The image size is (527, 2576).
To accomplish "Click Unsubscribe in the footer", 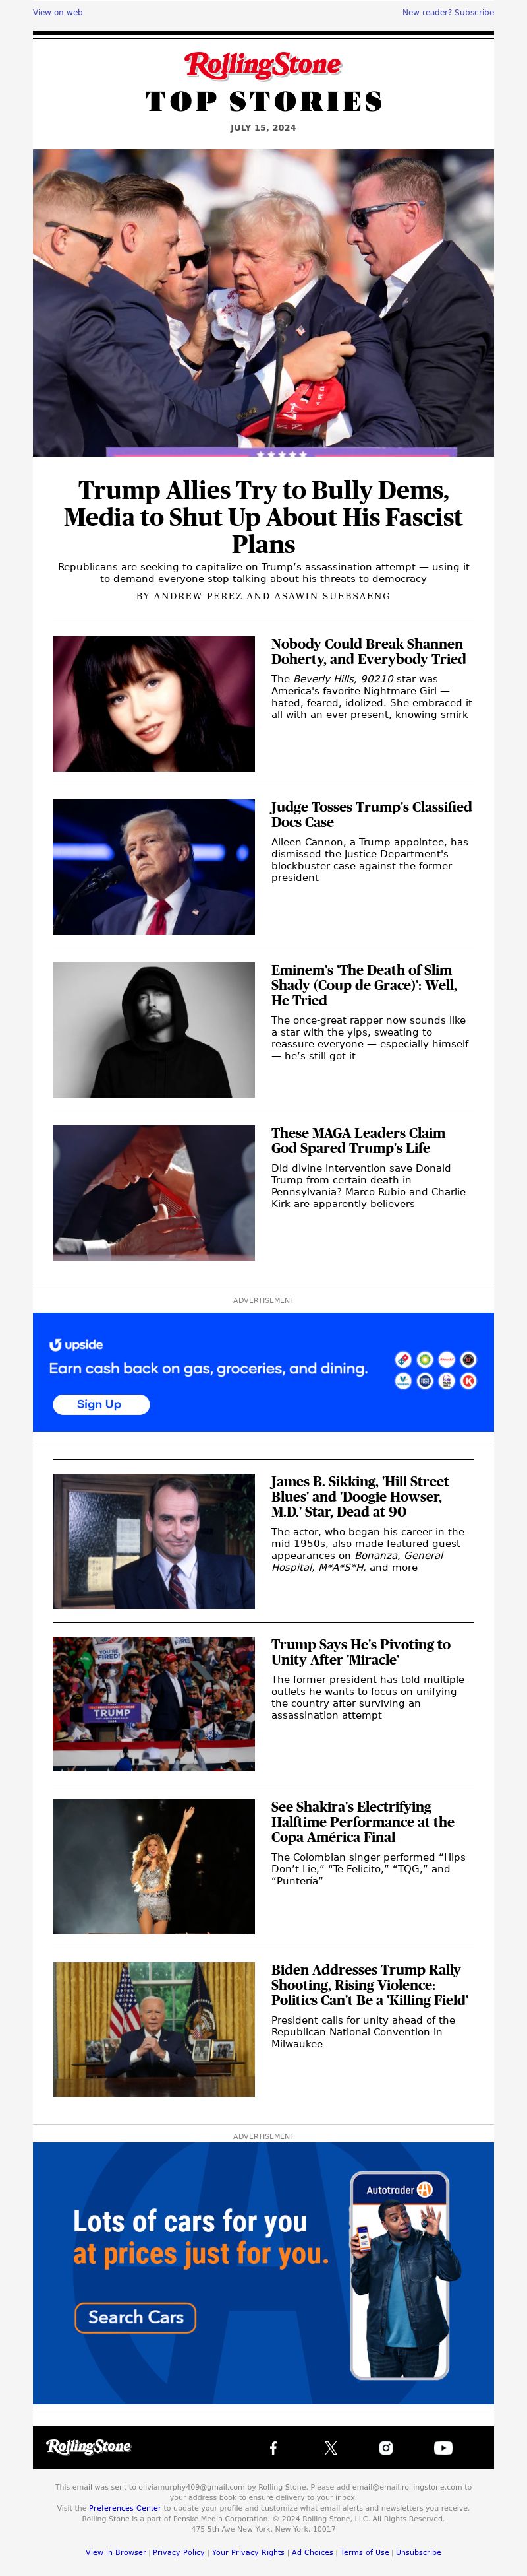I will click(418, 2552).
